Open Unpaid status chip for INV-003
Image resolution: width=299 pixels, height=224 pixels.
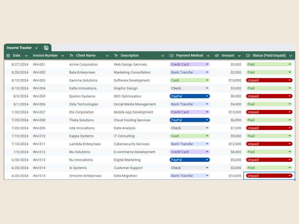269,80
